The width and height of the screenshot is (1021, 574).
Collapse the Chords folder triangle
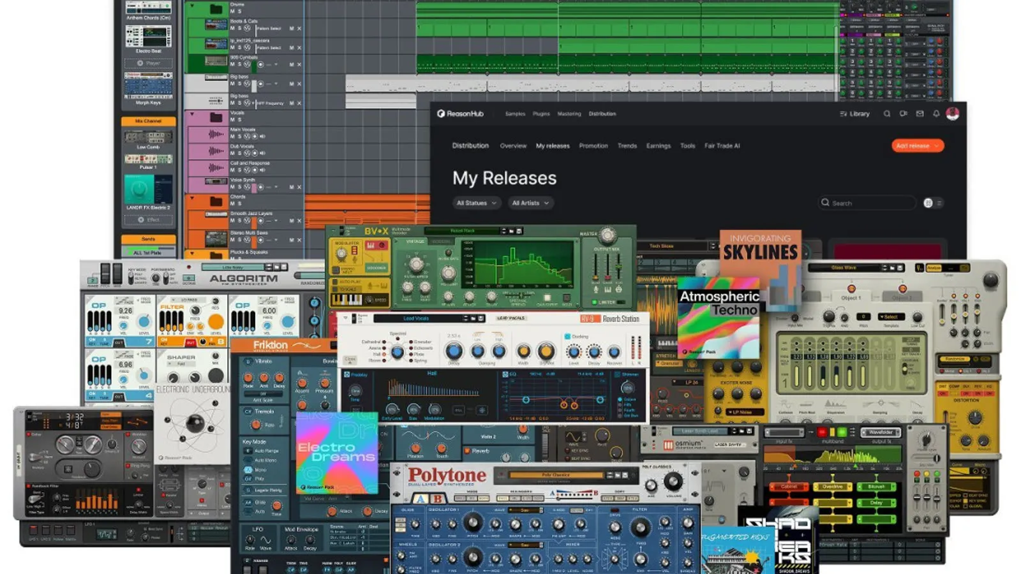pos(192,198)
